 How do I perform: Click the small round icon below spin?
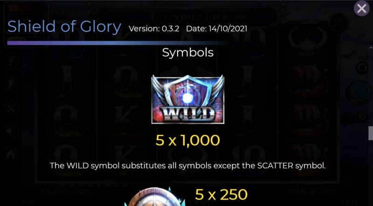coord(362,117)
